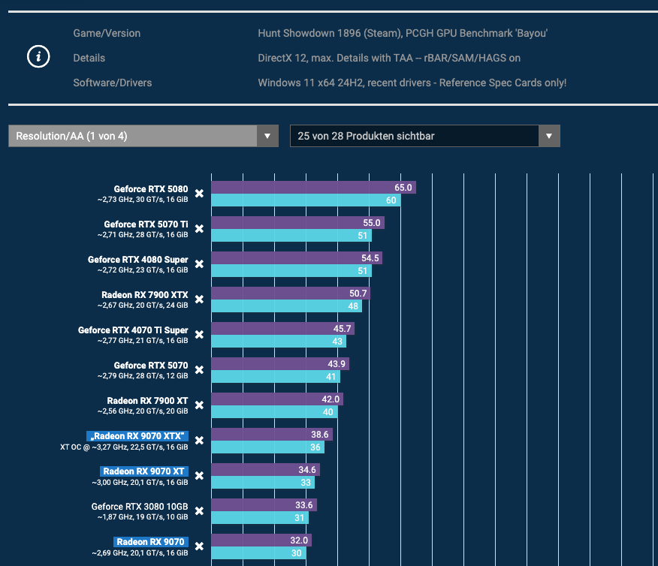This screenshot has height=566, width=658.
Task: Click the cyan 30 bar for RX 9070
Action: [258, 552]
